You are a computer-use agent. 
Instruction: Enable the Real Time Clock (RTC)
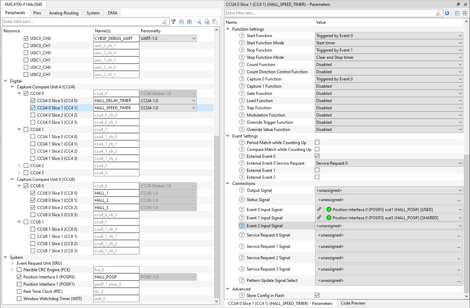(x=19, y=291)
